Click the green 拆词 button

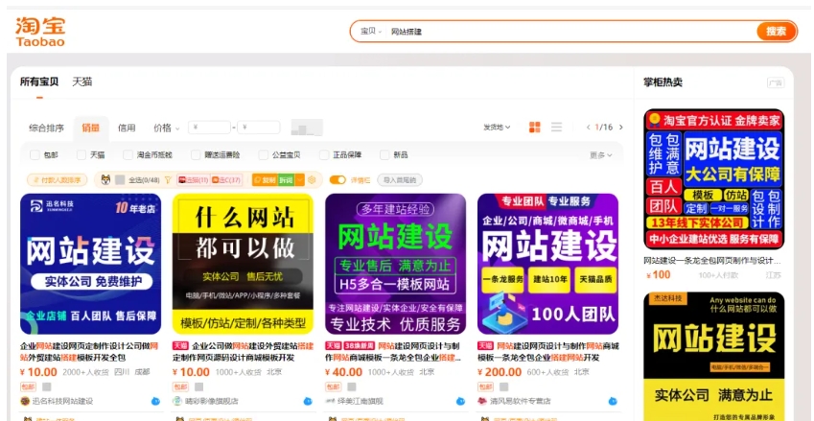[x=286, y=180]
